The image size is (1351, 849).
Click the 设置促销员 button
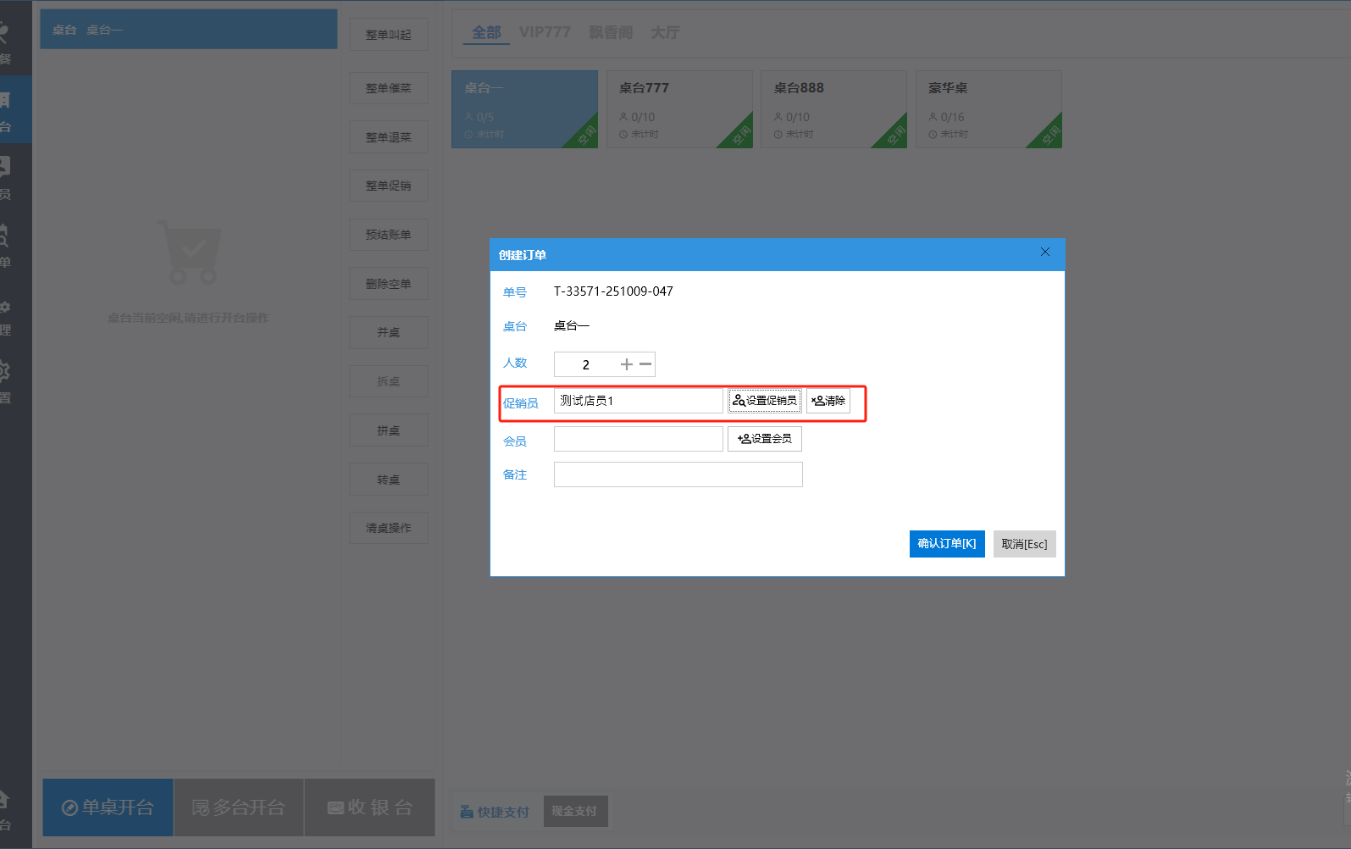765,401
